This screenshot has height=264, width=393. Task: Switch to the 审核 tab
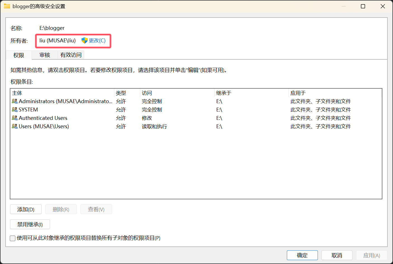click(x=45, y=55)
